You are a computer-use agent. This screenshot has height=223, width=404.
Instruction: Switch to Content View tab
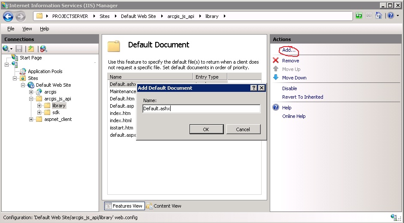164,206
